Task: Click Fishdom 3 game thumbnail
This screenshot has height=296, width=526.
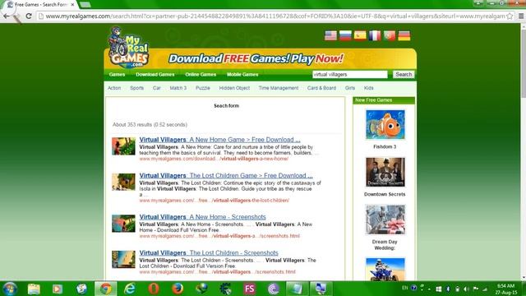Action: [x=385, y=124]
